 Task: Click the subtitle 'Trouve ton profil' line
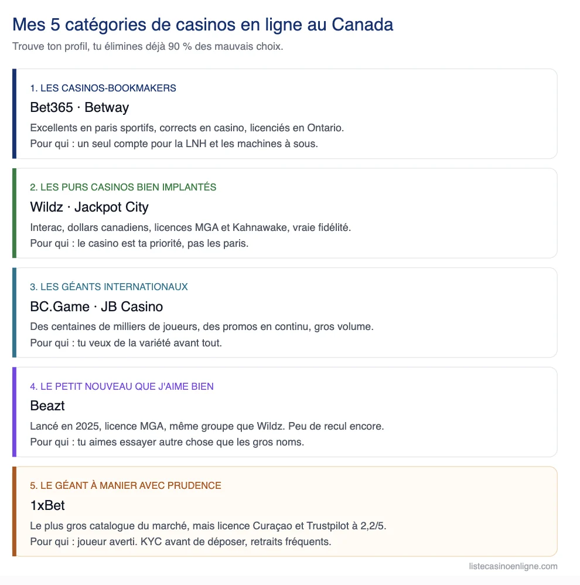pos(148,47)
